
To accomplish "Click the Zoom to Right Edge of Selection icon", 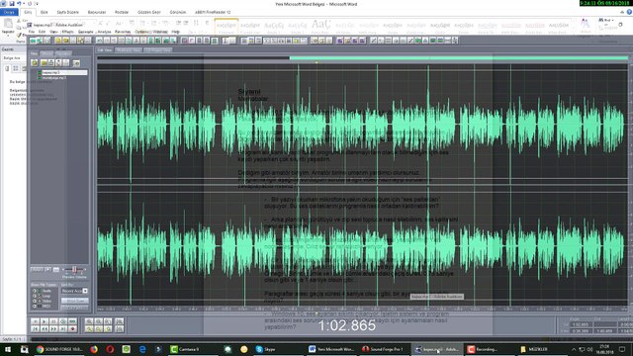I will click(x=108, y=329).
